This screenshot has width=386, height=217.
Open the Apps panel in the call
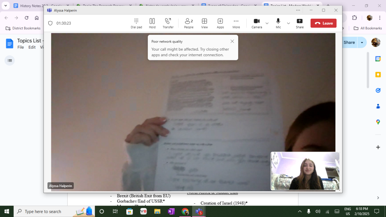coord(220,23)
